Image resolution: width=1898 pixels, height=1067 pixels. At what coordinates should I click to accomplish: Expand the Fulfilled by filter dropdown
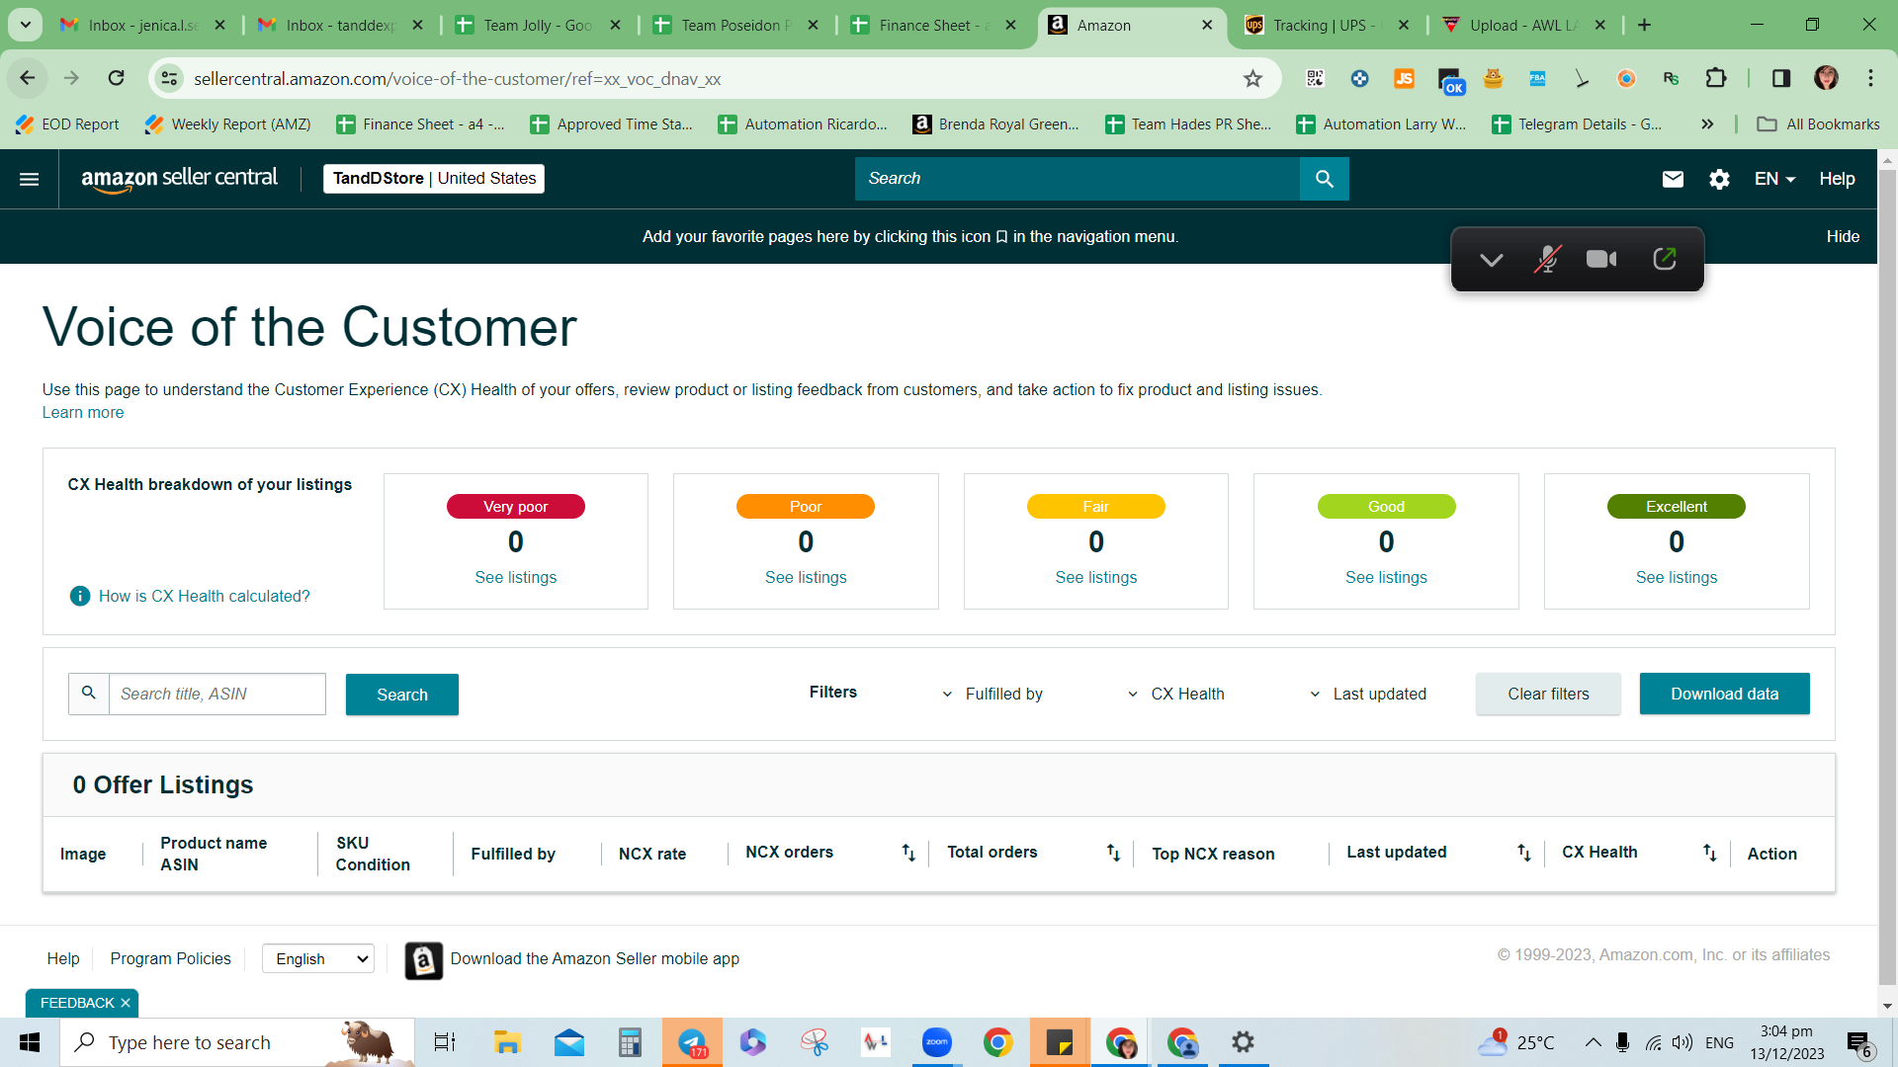pyautogui.click(x=992, y=694)
